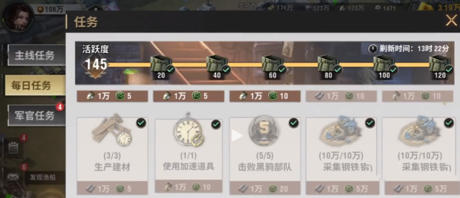
Task: Open the mail envelope icon
Action: click(x=13, y=177)
